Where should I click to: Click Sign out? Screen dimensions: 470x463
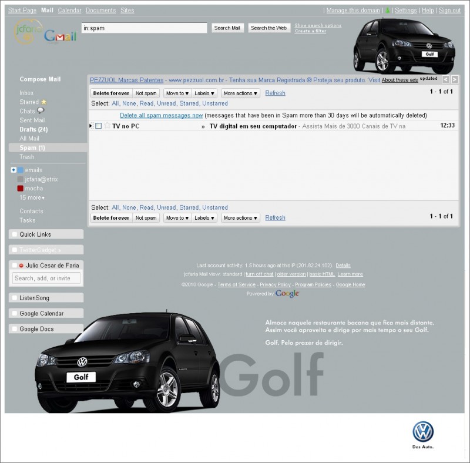(x=449, y=10)
